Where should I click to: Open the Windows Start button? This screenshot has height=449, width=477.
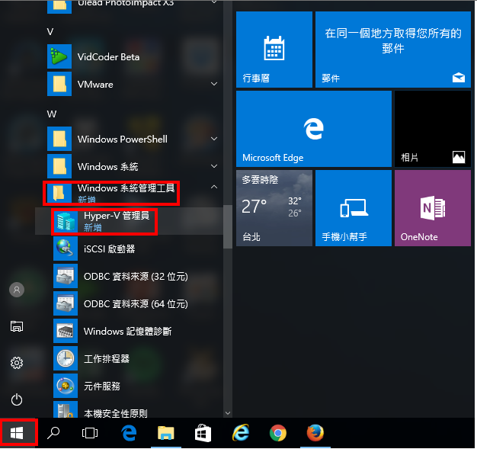click(17, 433)
